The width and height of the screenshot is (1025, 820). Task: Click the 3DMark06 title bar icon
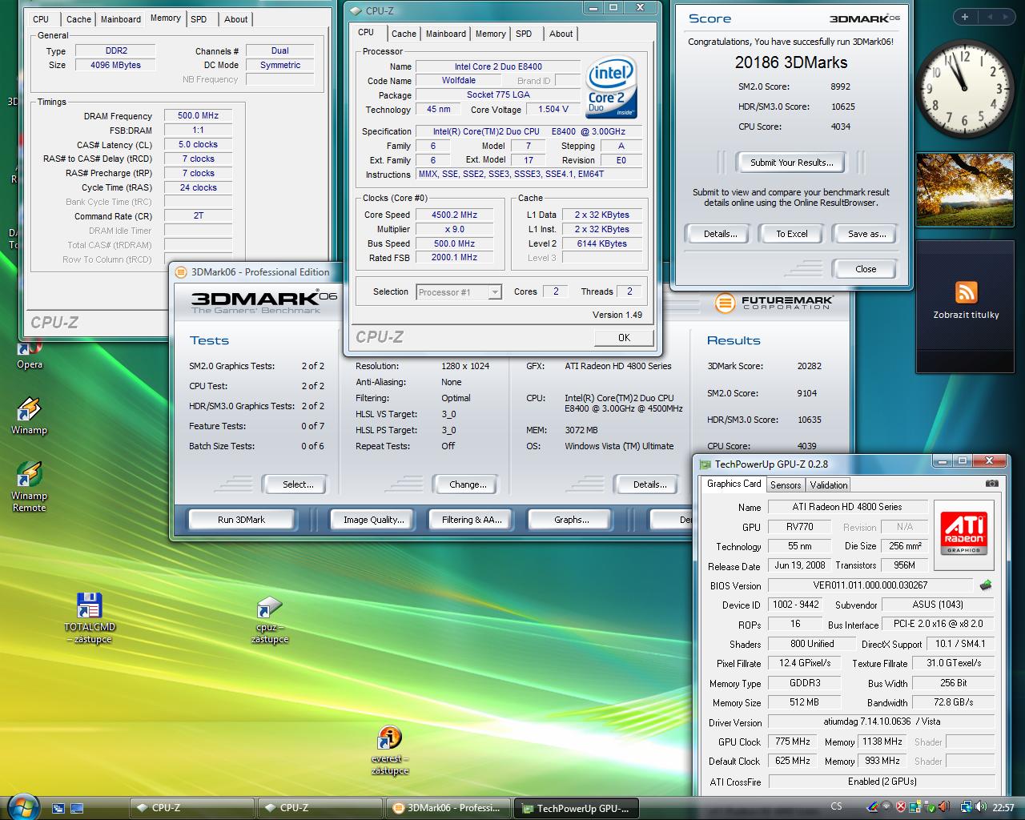pos(181,272)
